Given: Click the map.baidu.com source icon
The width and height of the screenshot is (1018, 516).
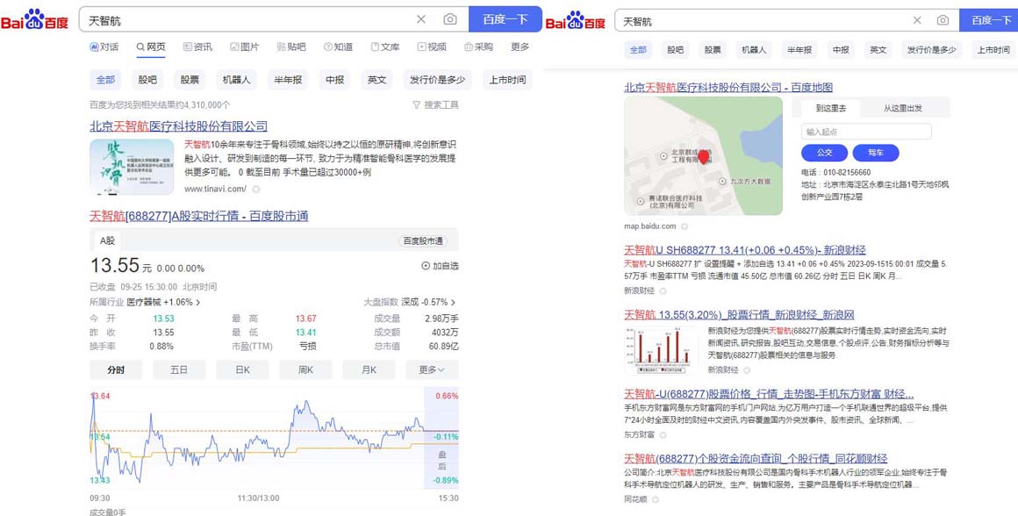Looking at the screenshot, I should [685, 226].
